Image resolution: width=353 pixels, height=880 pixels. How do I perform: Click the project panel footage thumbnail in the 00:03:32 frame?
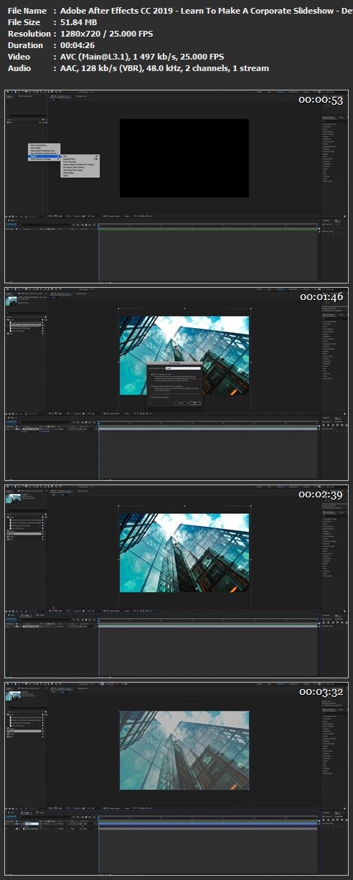click(x=13, y=696)
